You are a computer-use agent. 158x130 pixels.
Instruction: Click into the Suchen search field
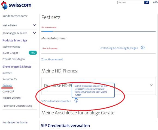pos(131,2)
